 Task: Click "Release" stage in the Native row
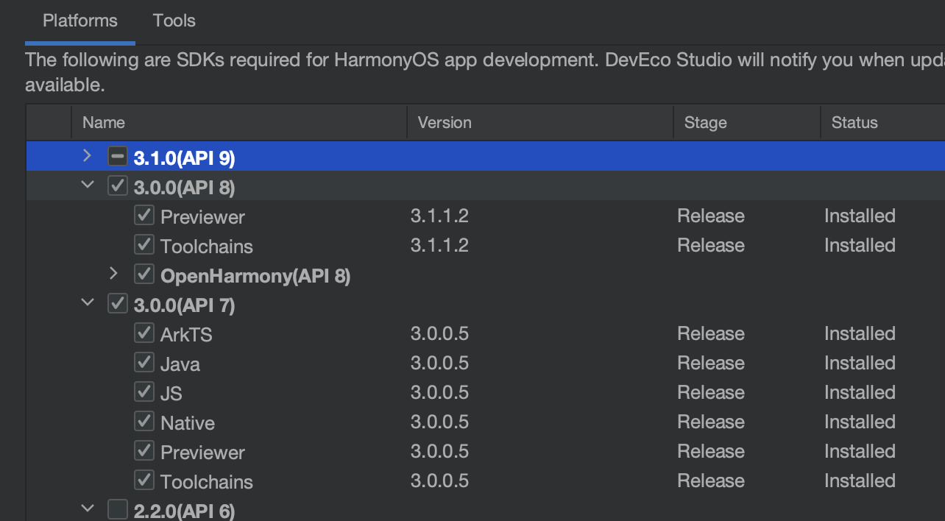(711, 422)
